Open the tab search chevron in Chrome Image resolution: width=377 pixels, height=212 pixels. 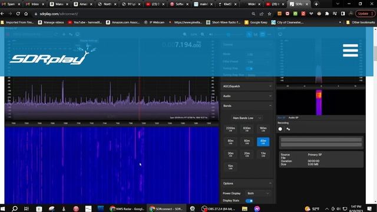338,4
